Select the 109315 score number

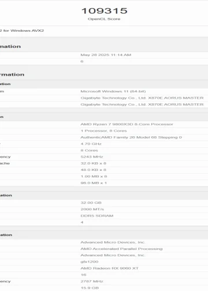[x=104, y=11]
